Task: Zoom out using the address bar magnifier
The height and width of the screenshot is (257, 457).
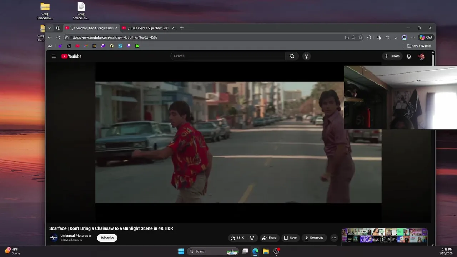Action: 353,37
